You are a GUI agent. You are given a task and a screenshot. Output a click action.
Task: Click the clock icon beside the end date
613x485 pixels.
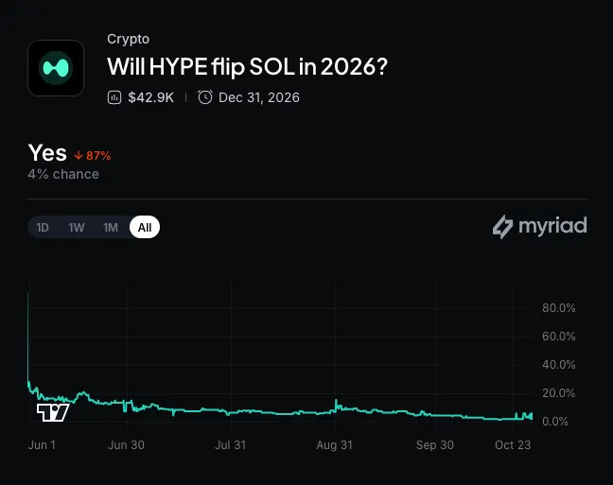coord(205,97)
